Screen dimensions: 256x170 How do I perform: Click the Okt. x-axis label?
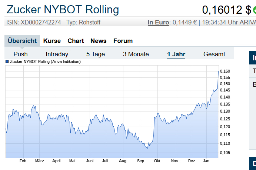(x=157, y=161)
